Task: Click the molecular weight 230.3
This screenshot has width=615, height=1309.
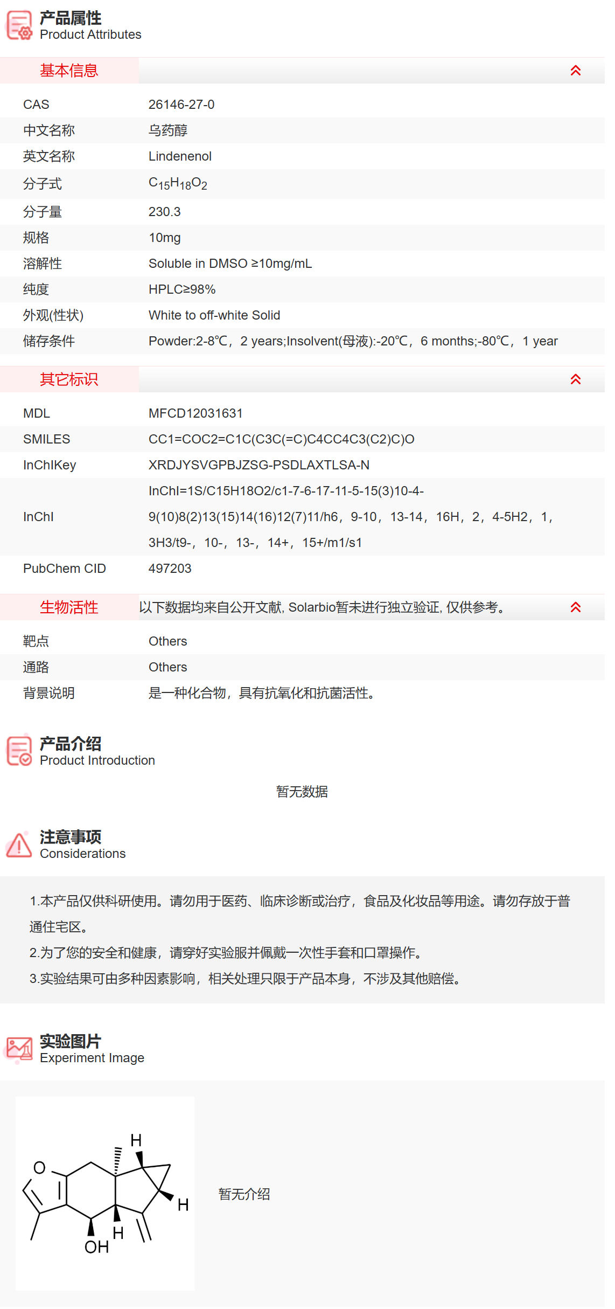Action: point(165,212)
